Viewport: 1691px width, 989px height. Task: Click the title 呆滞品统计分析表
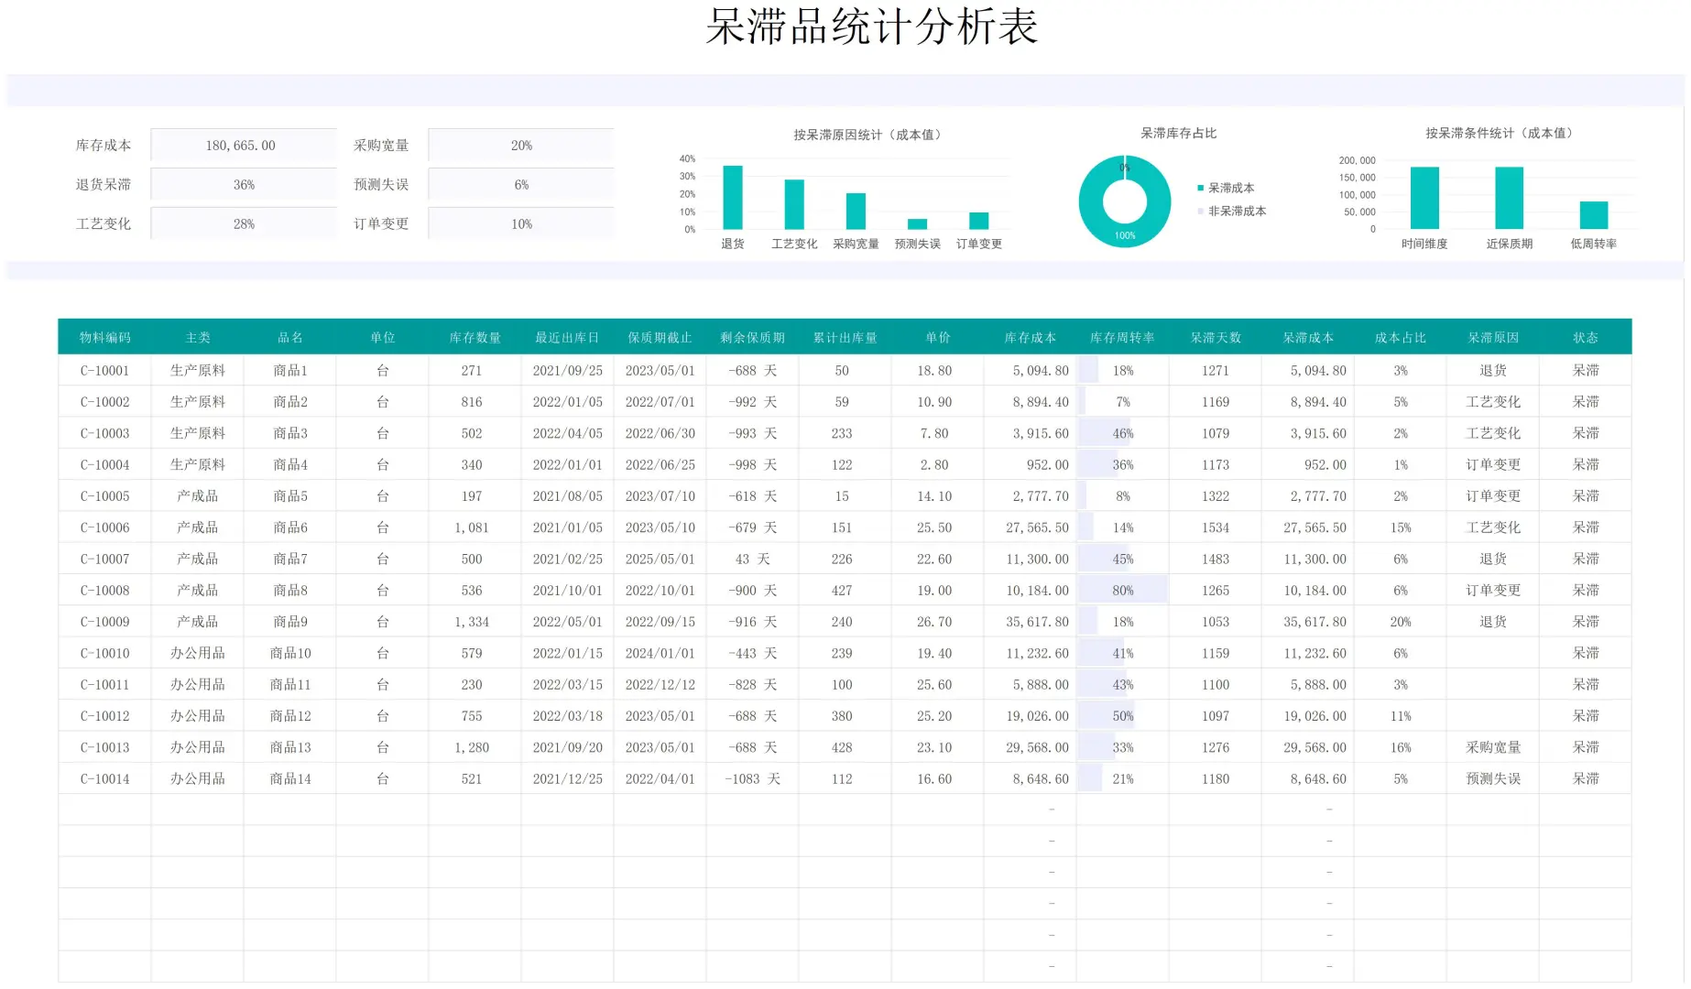[871, 27]
